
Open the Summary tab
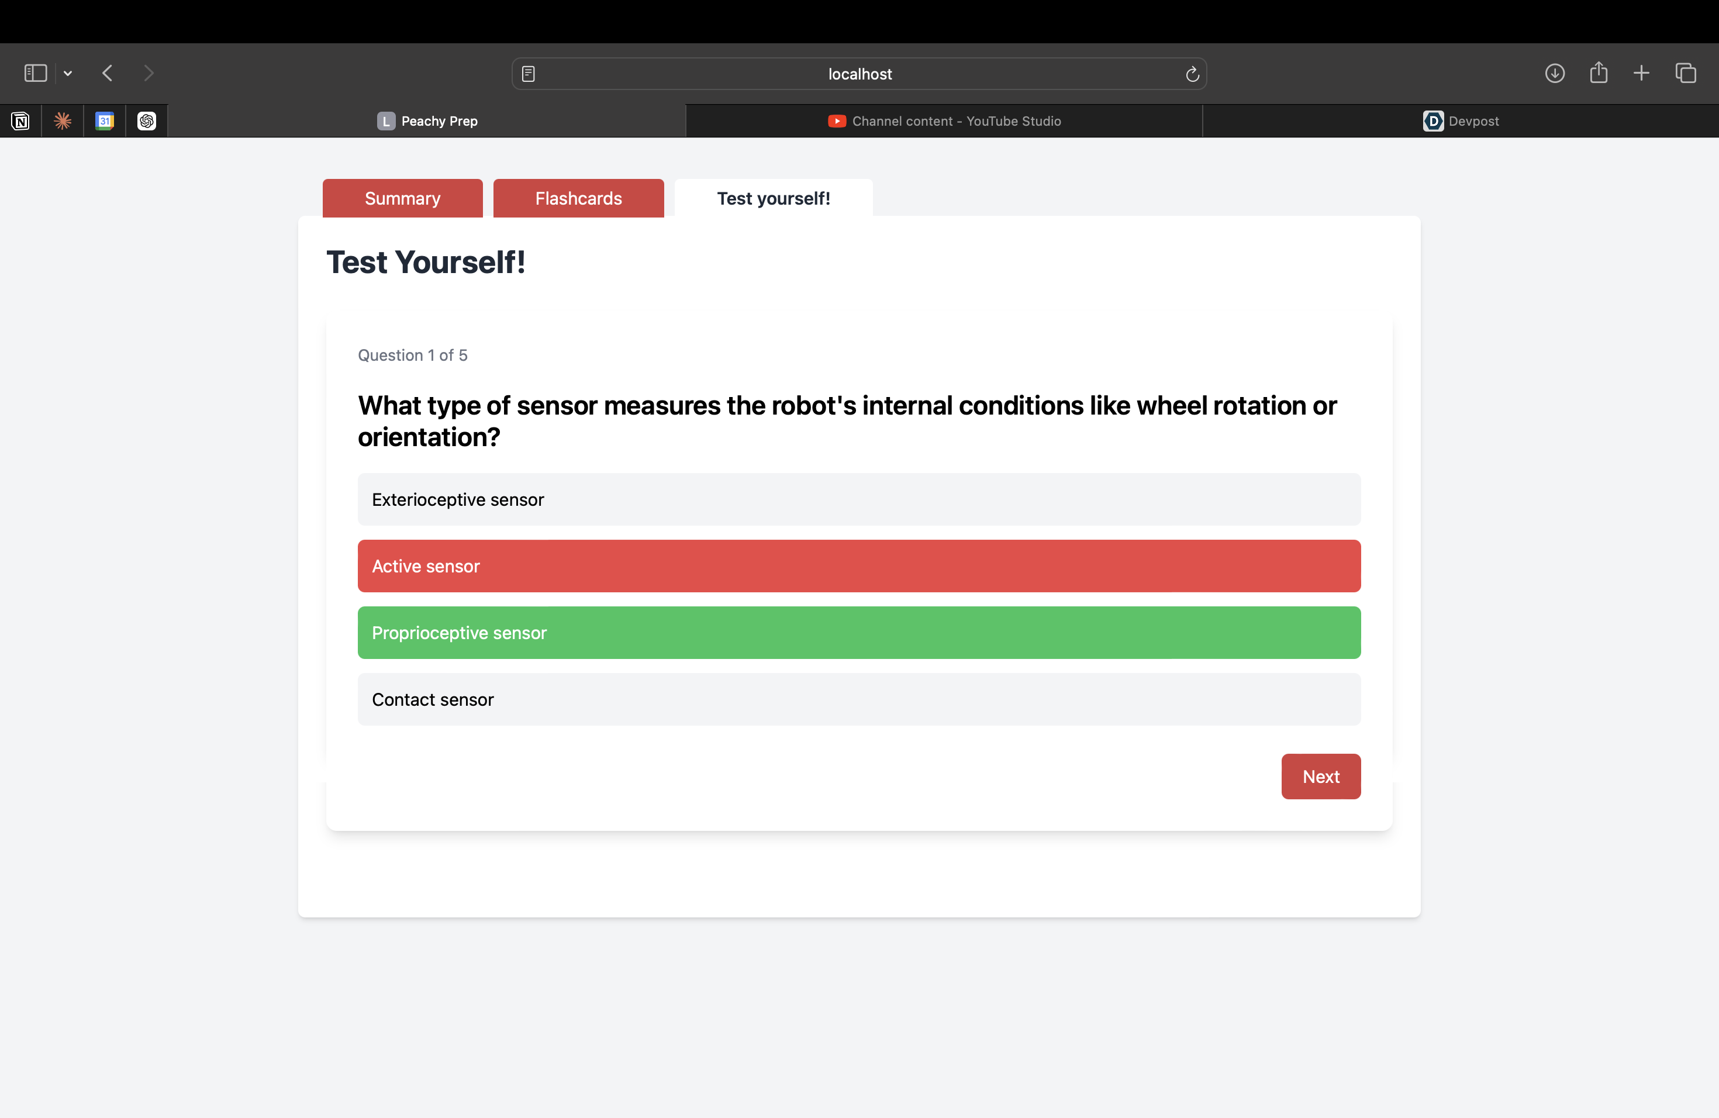[x=402, y=198]
